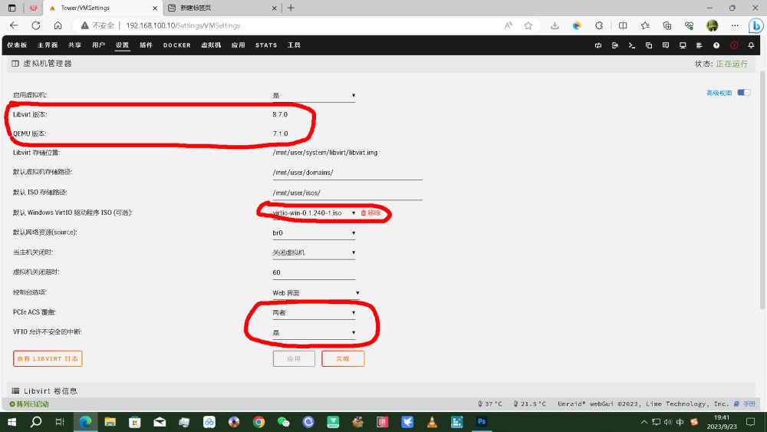Open the 插件 menu item

point(146,45)
